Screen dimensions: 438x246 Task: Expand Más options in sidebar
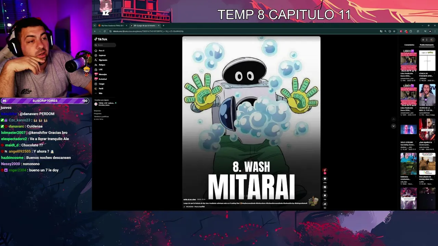99,93
